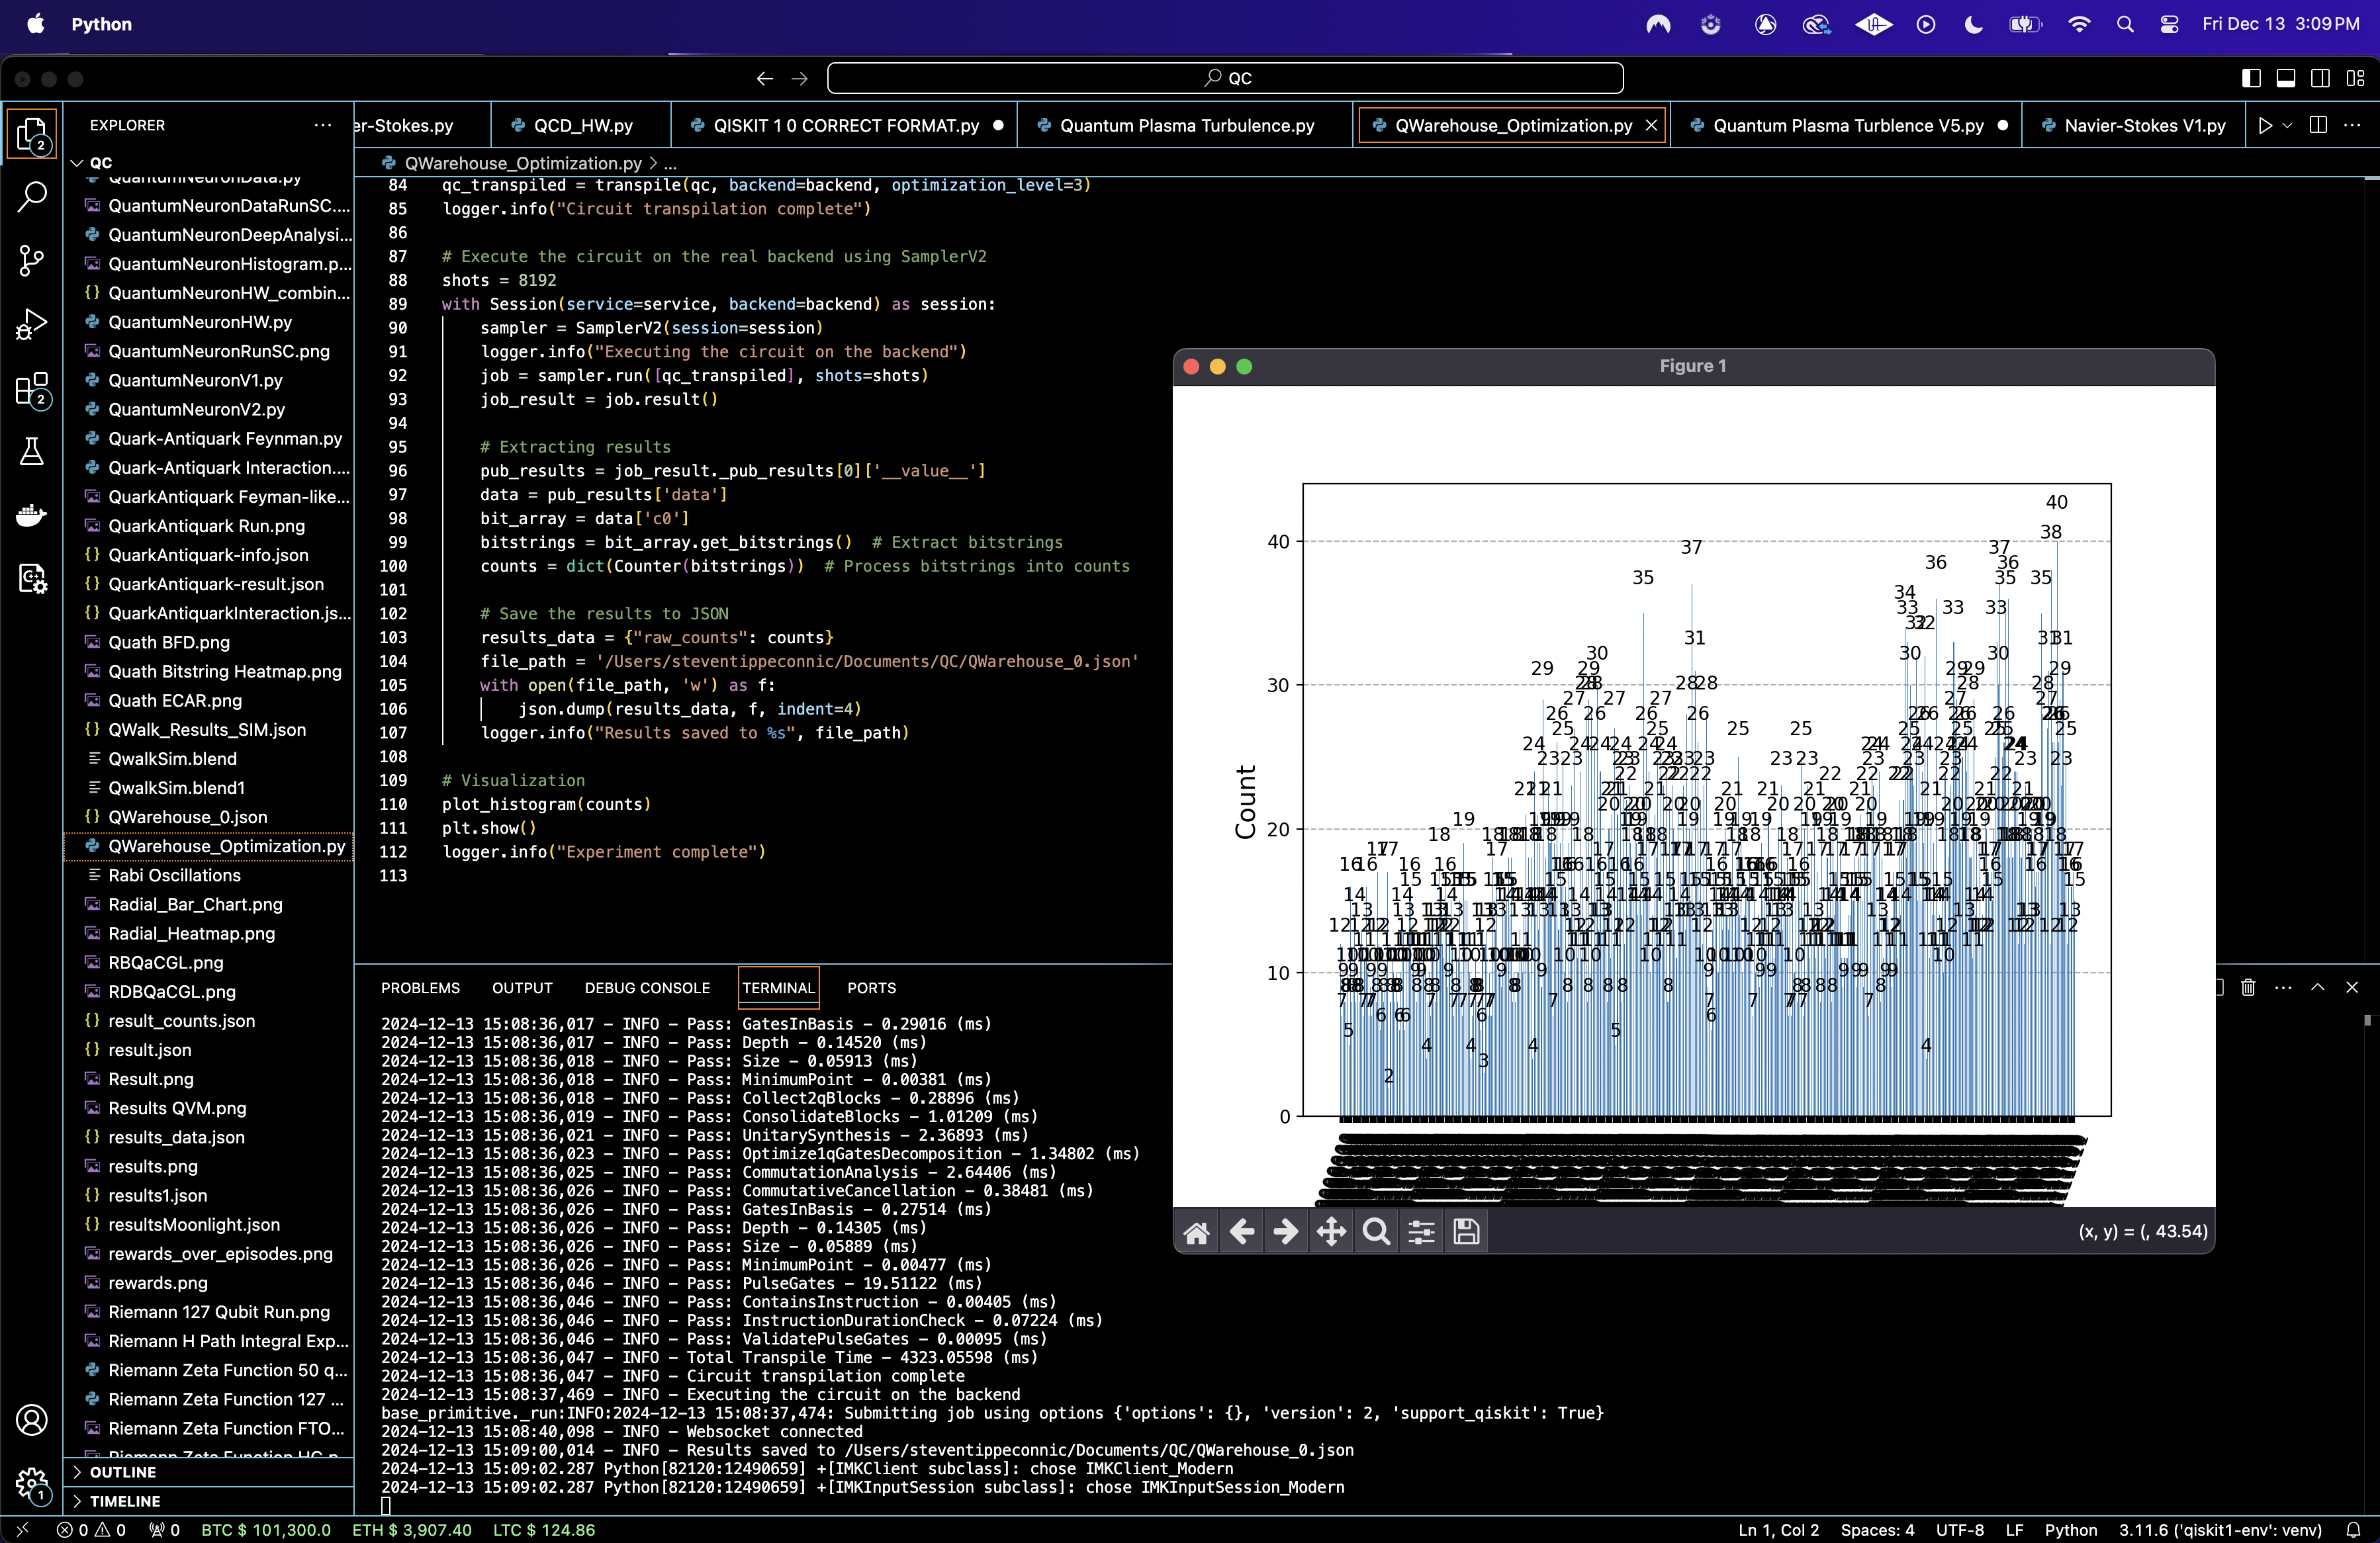Click Ln 1, Col 2 cursor position
Viewport: 2380px width, 1543px height.
coord(1779,1530)
